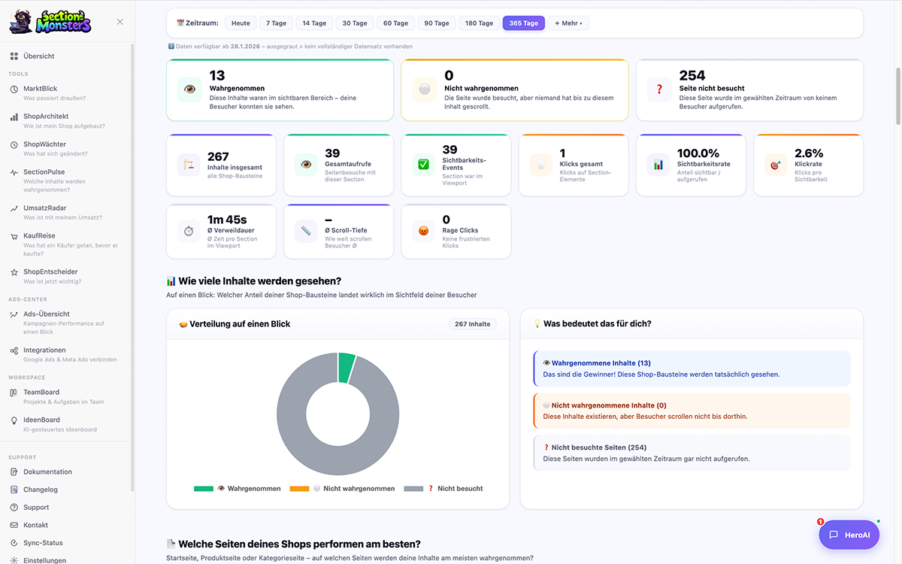Screen dimensions: 902x564
Task: Click the Rage Clicks metric card
Action: pyautogui.click(x=456, y=232)
